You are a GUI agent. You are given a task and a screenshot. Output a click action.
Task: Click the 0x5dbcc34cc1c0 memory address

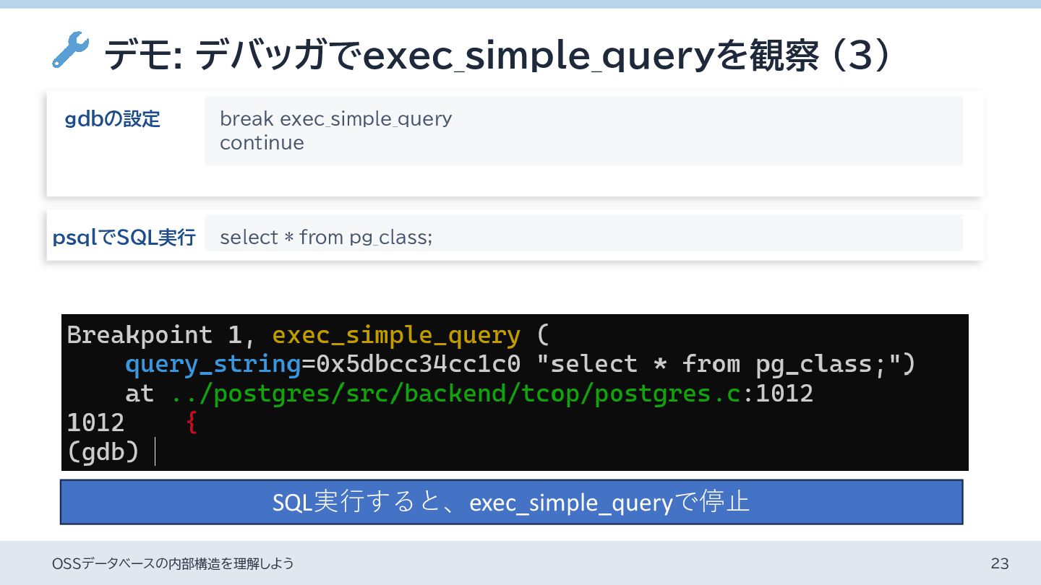(418, 364)
